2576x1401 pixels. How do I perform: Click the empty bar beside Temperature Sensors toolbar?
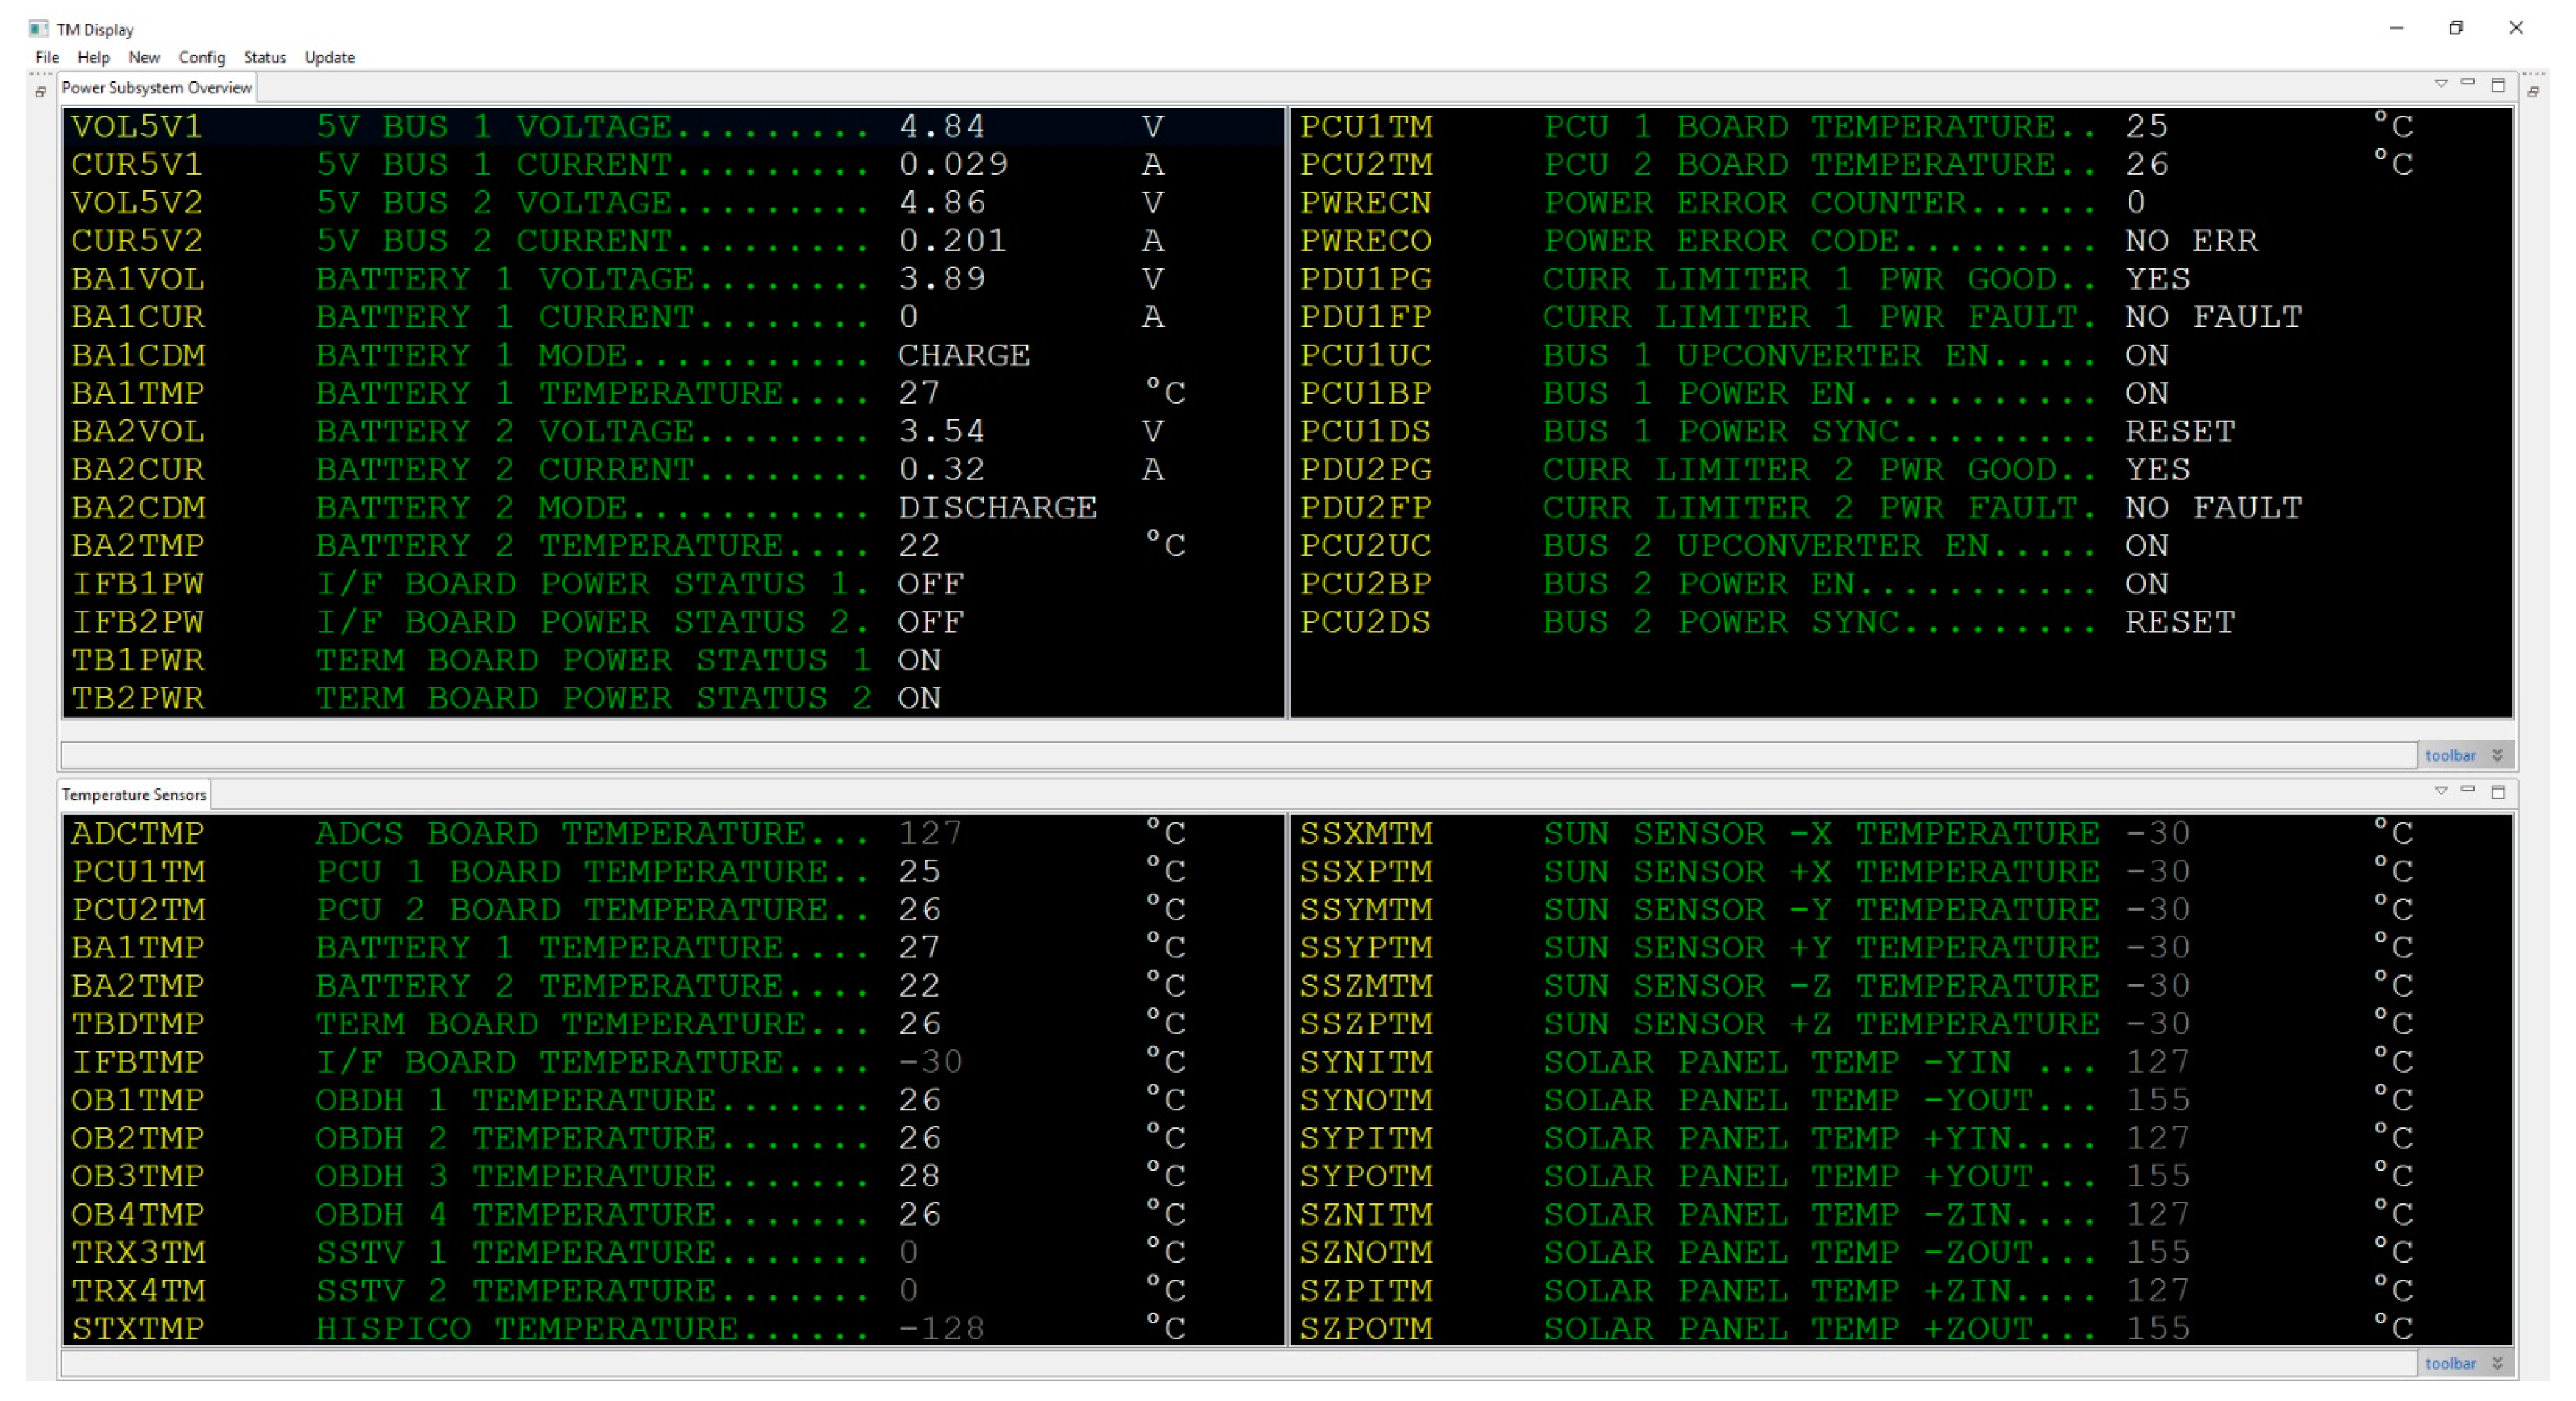pyautogui.click(x=1238, y=1364)
